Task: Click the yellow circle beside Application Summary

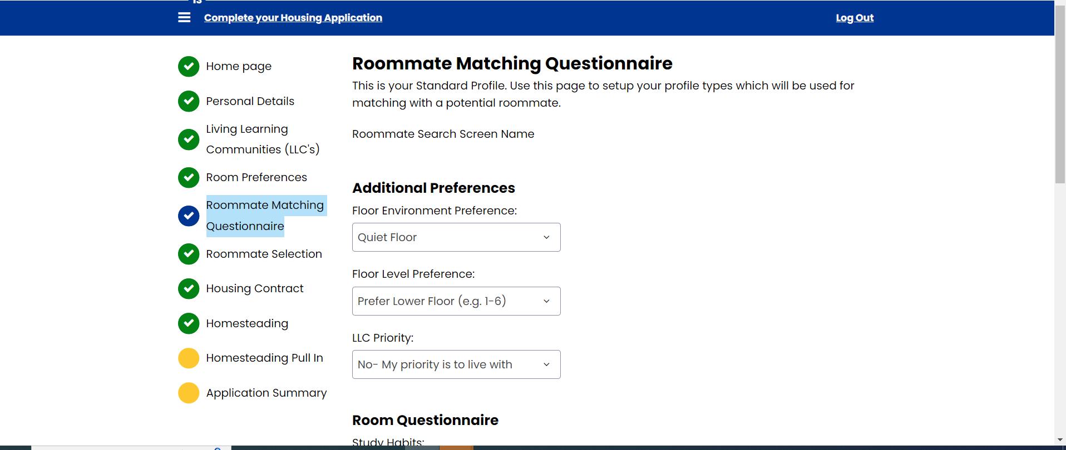Action: pos(189,393)
